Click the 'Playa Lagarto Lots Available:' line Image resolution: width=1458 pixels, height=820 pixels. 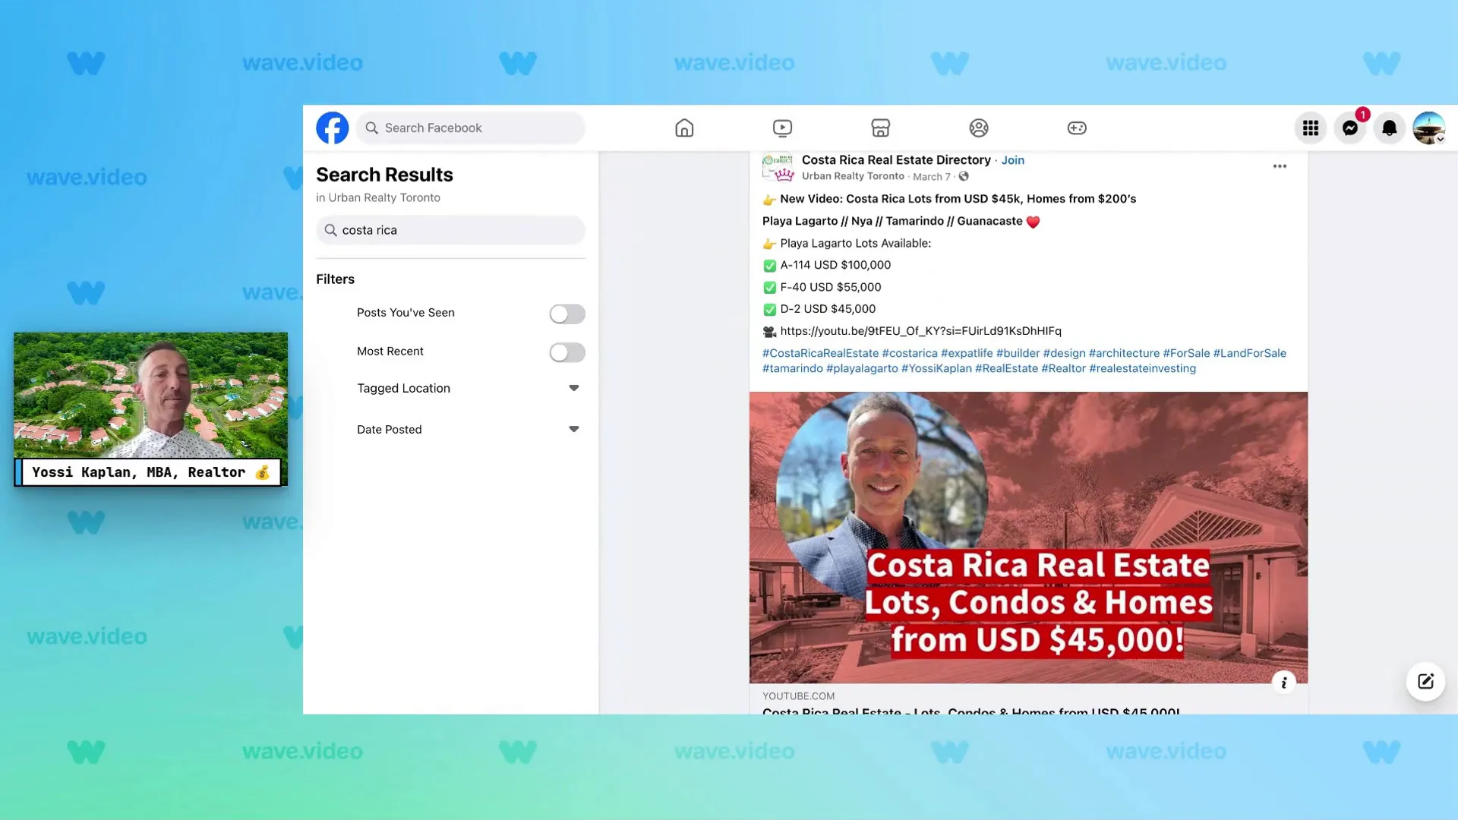[855, 243]
